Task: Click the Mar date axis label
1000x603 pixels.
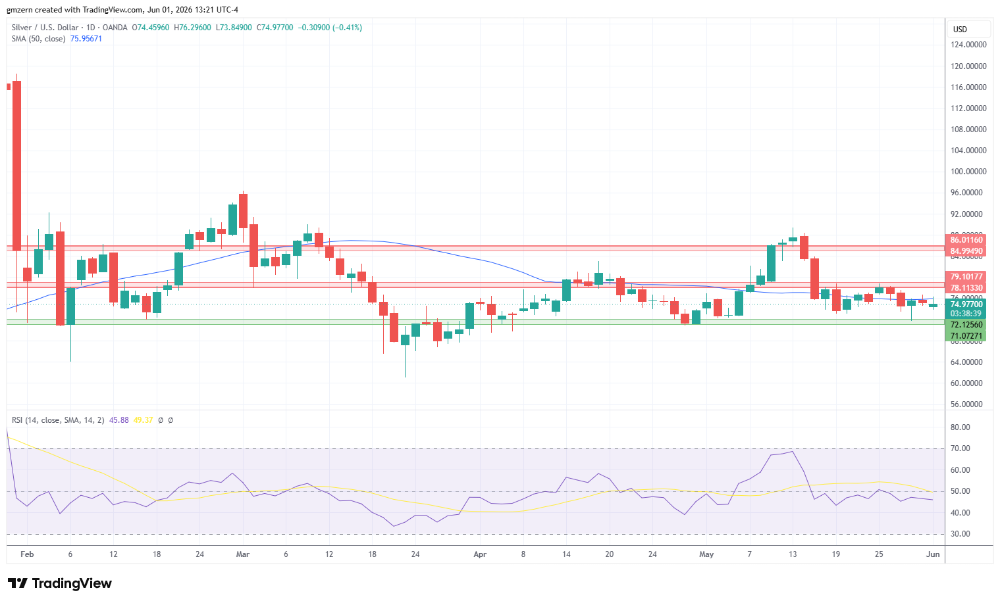Action: 243,554
